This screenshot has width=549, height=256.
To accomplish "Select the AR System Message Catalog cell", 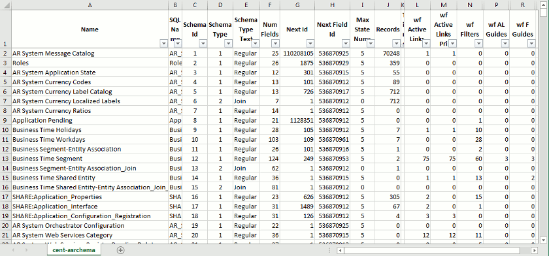I will pyautogui.click(x=90, y=54).
